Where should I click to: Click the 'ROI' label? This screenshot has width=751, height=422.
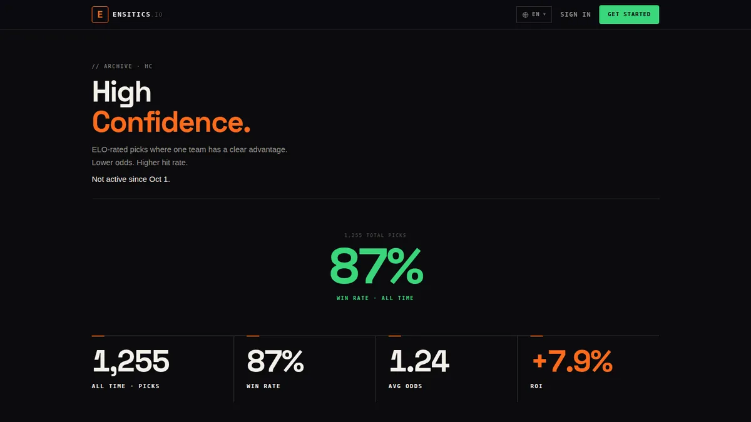pos(536,386)
